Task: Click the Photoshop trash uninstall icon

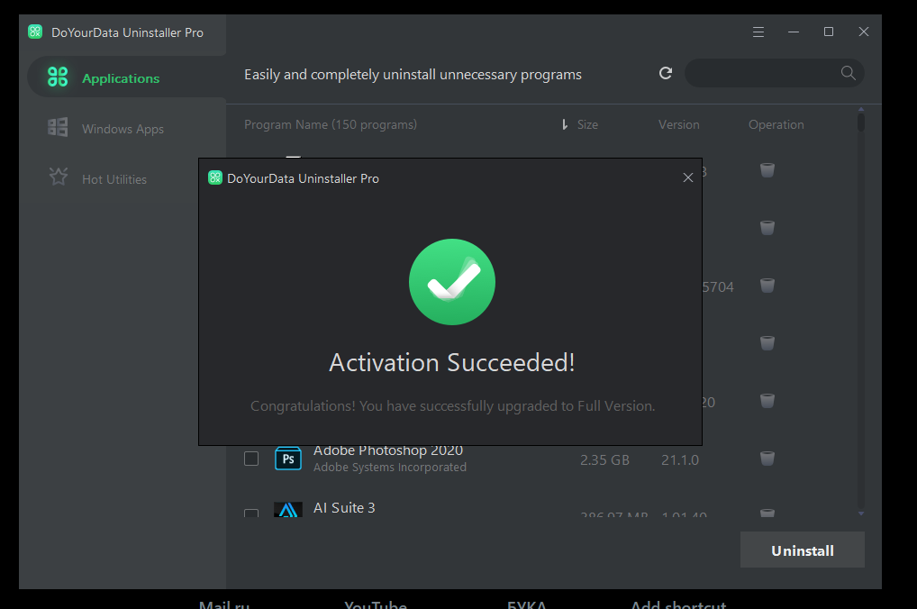Action: point(767,458)
